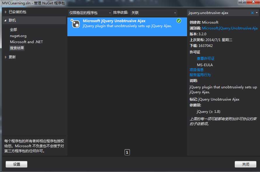The width and height of the screenshot is (260, 172).
Task: Select the Microsoft jQuery Unobtrusive Ajax result title
Action: pos(114,21)
